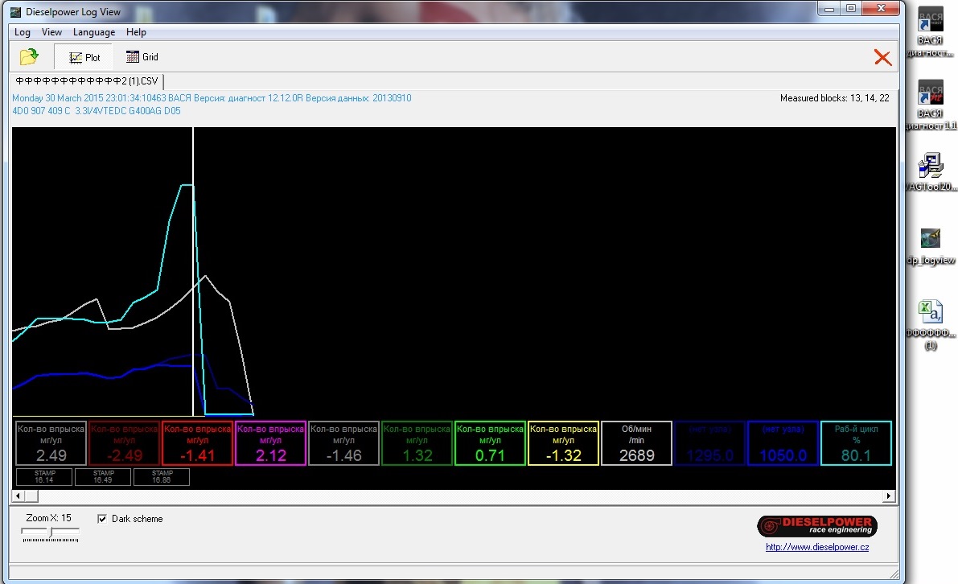Click the Dieselpower race engineering logo
958x584 pixels.
point(816,527)
